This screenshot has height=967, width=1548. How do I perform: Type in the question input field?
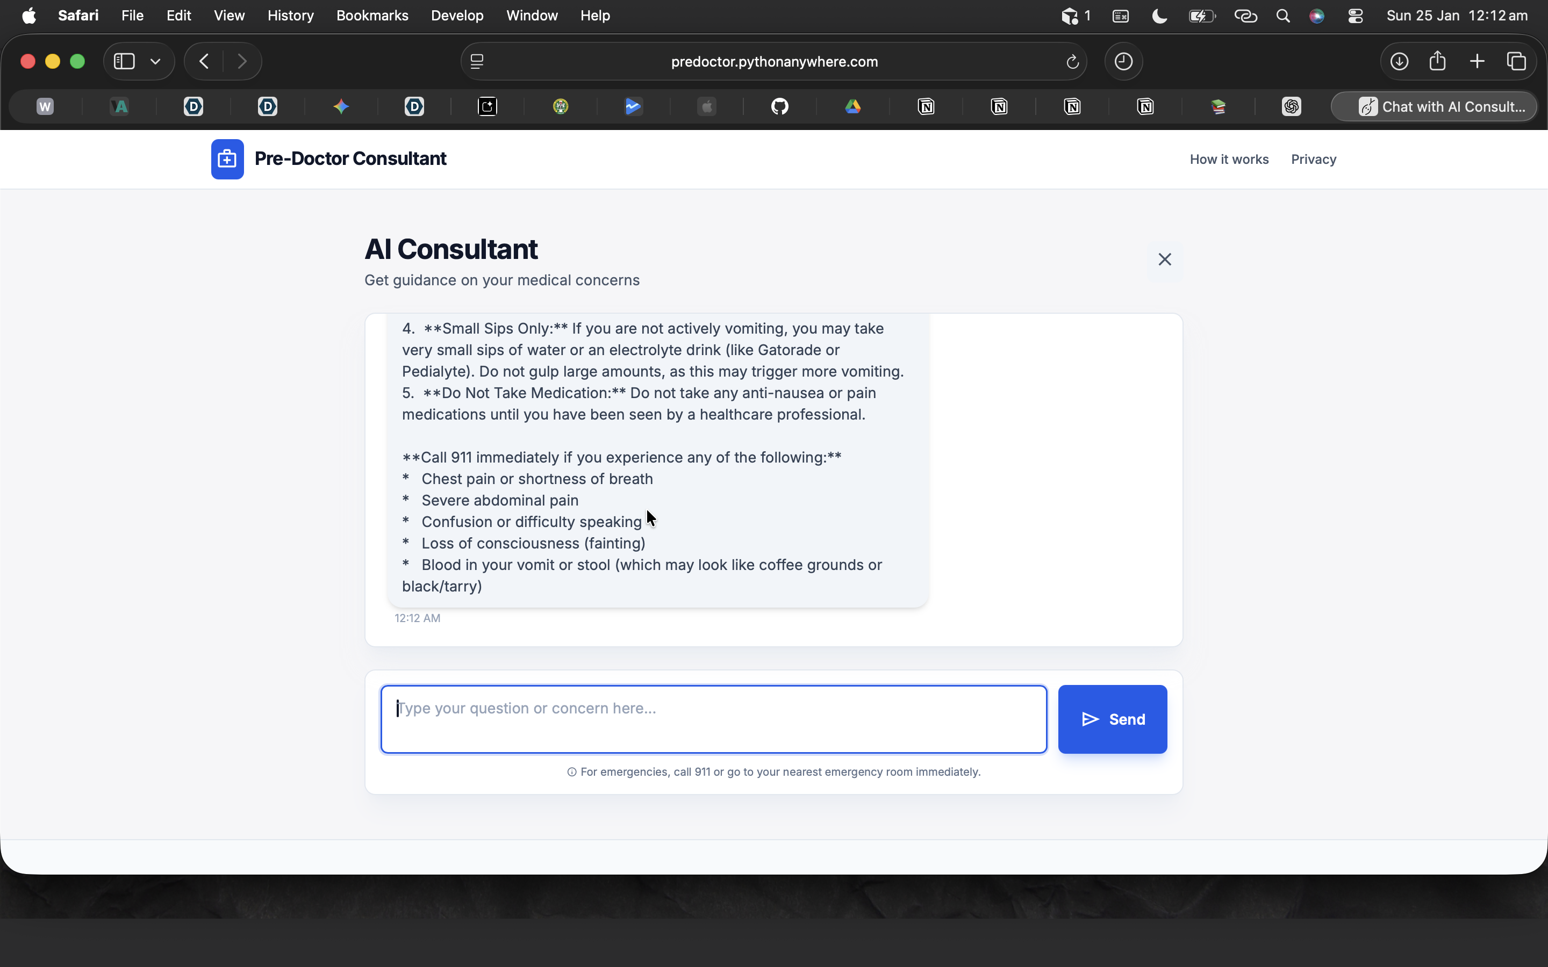coord(713,719)
